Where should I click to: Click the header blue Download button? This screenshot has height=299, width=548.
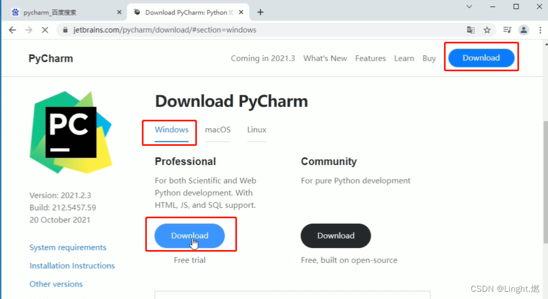481,58
